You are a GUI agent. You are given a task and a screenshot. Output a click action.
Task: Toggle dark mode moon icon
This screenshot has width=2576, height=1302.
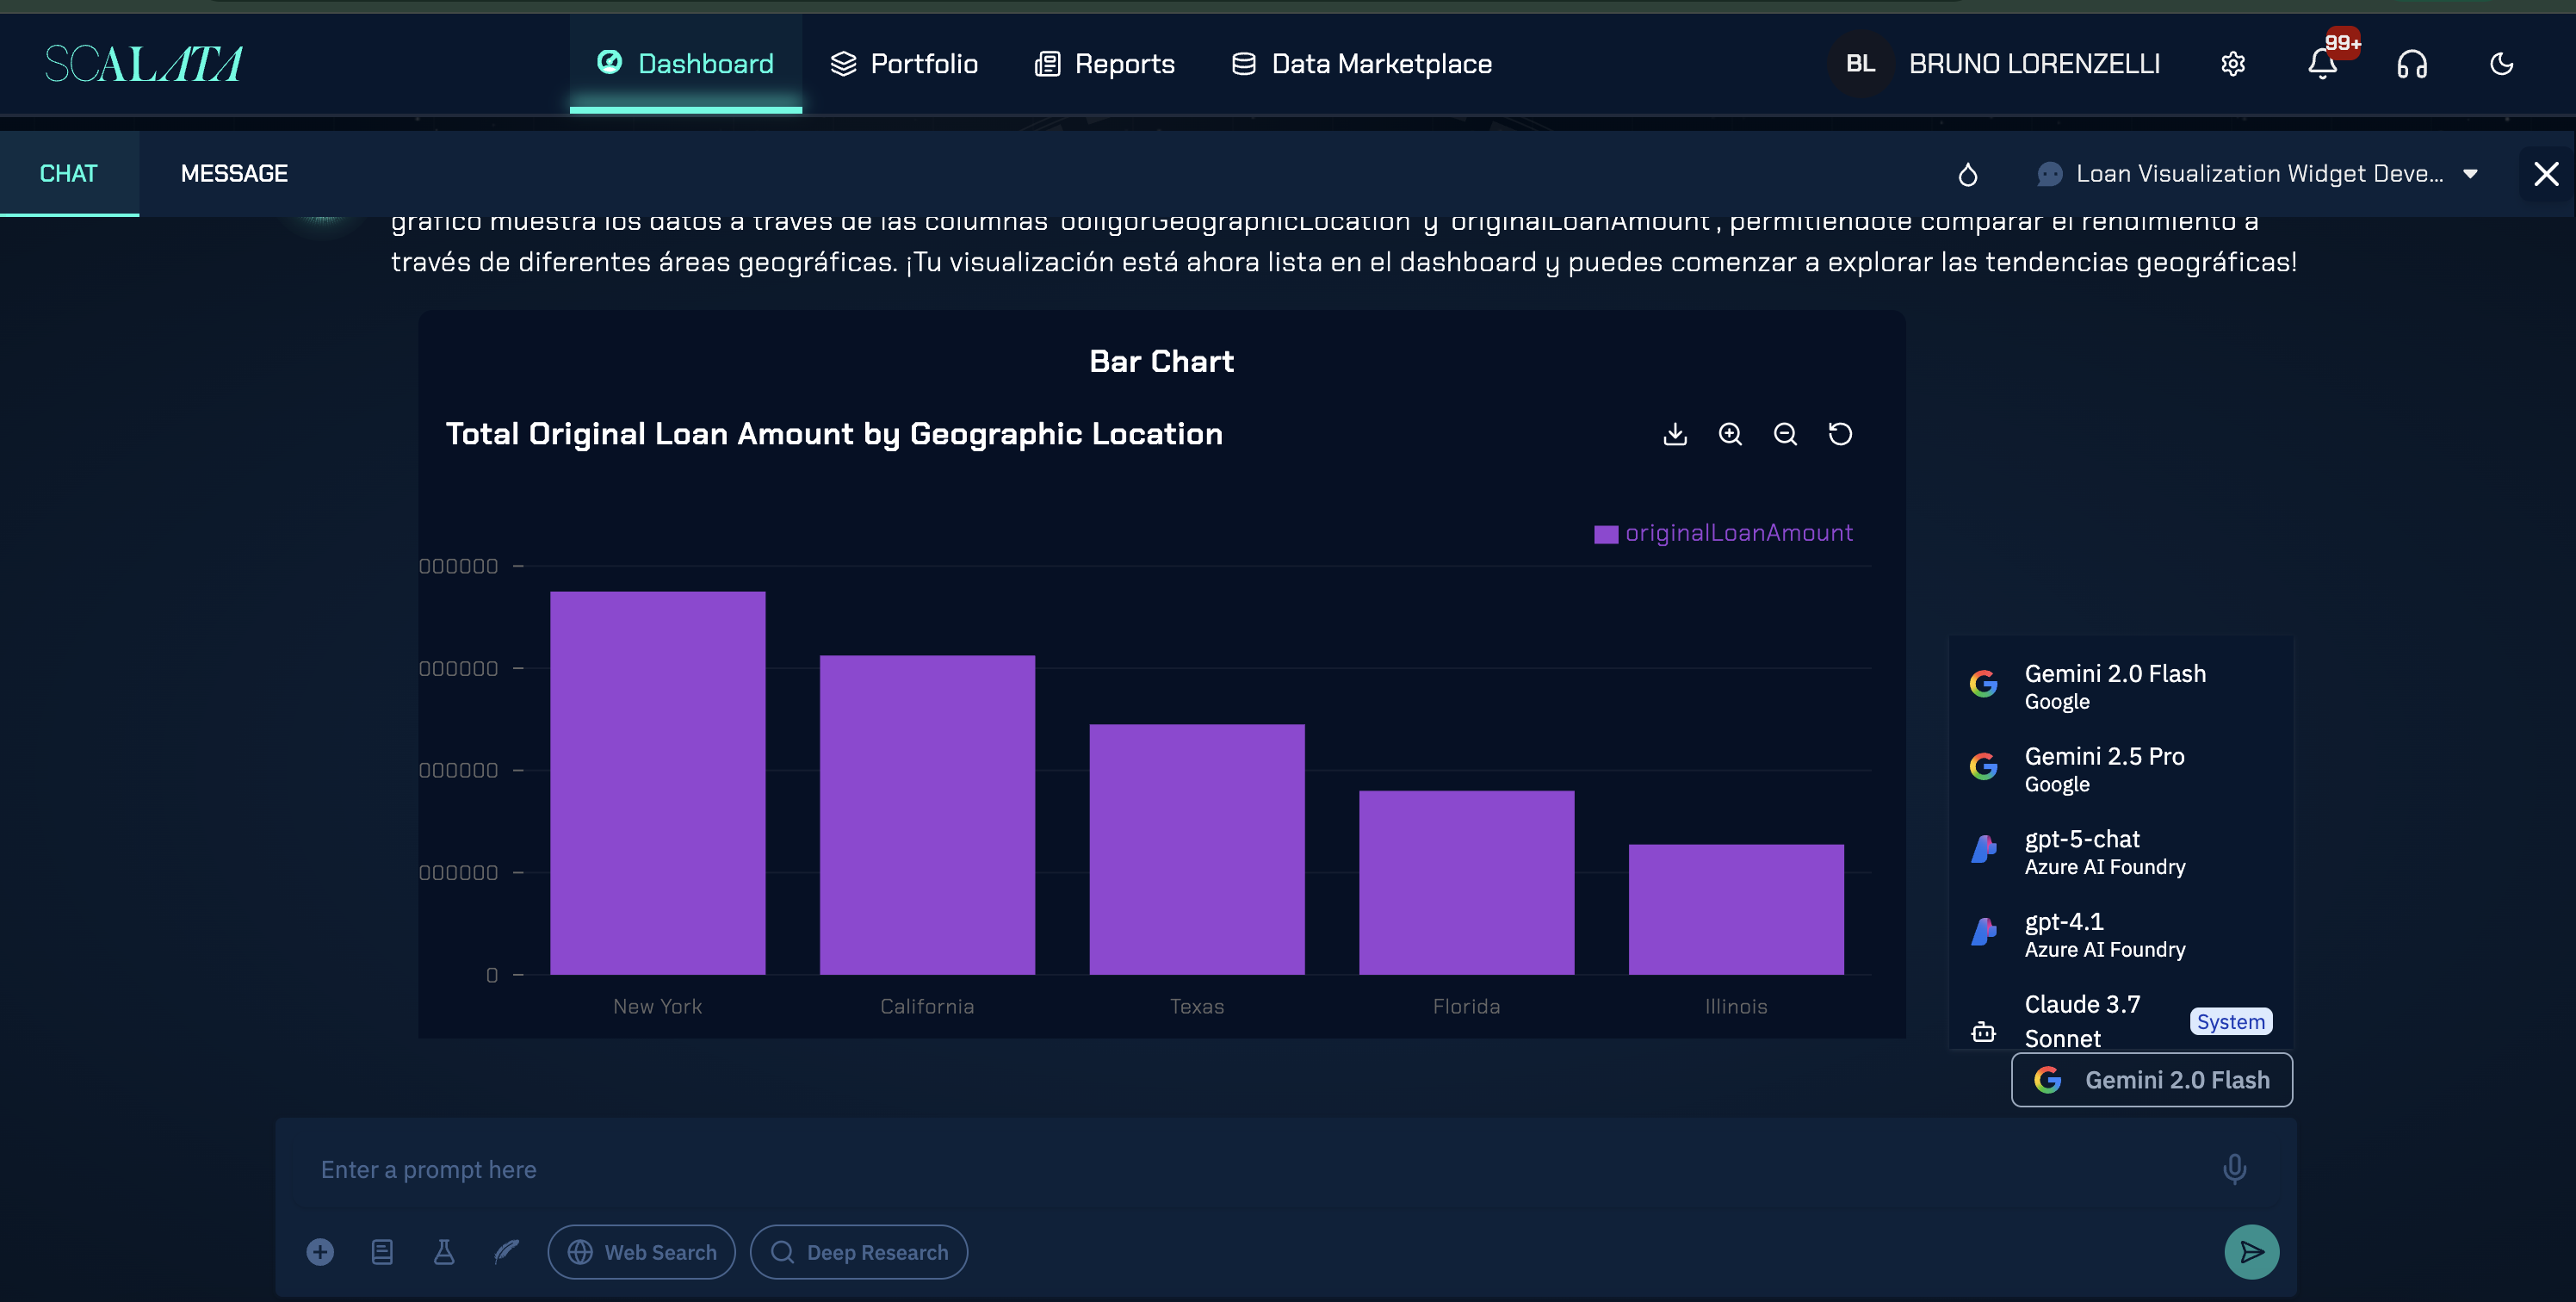(2501, 64)
